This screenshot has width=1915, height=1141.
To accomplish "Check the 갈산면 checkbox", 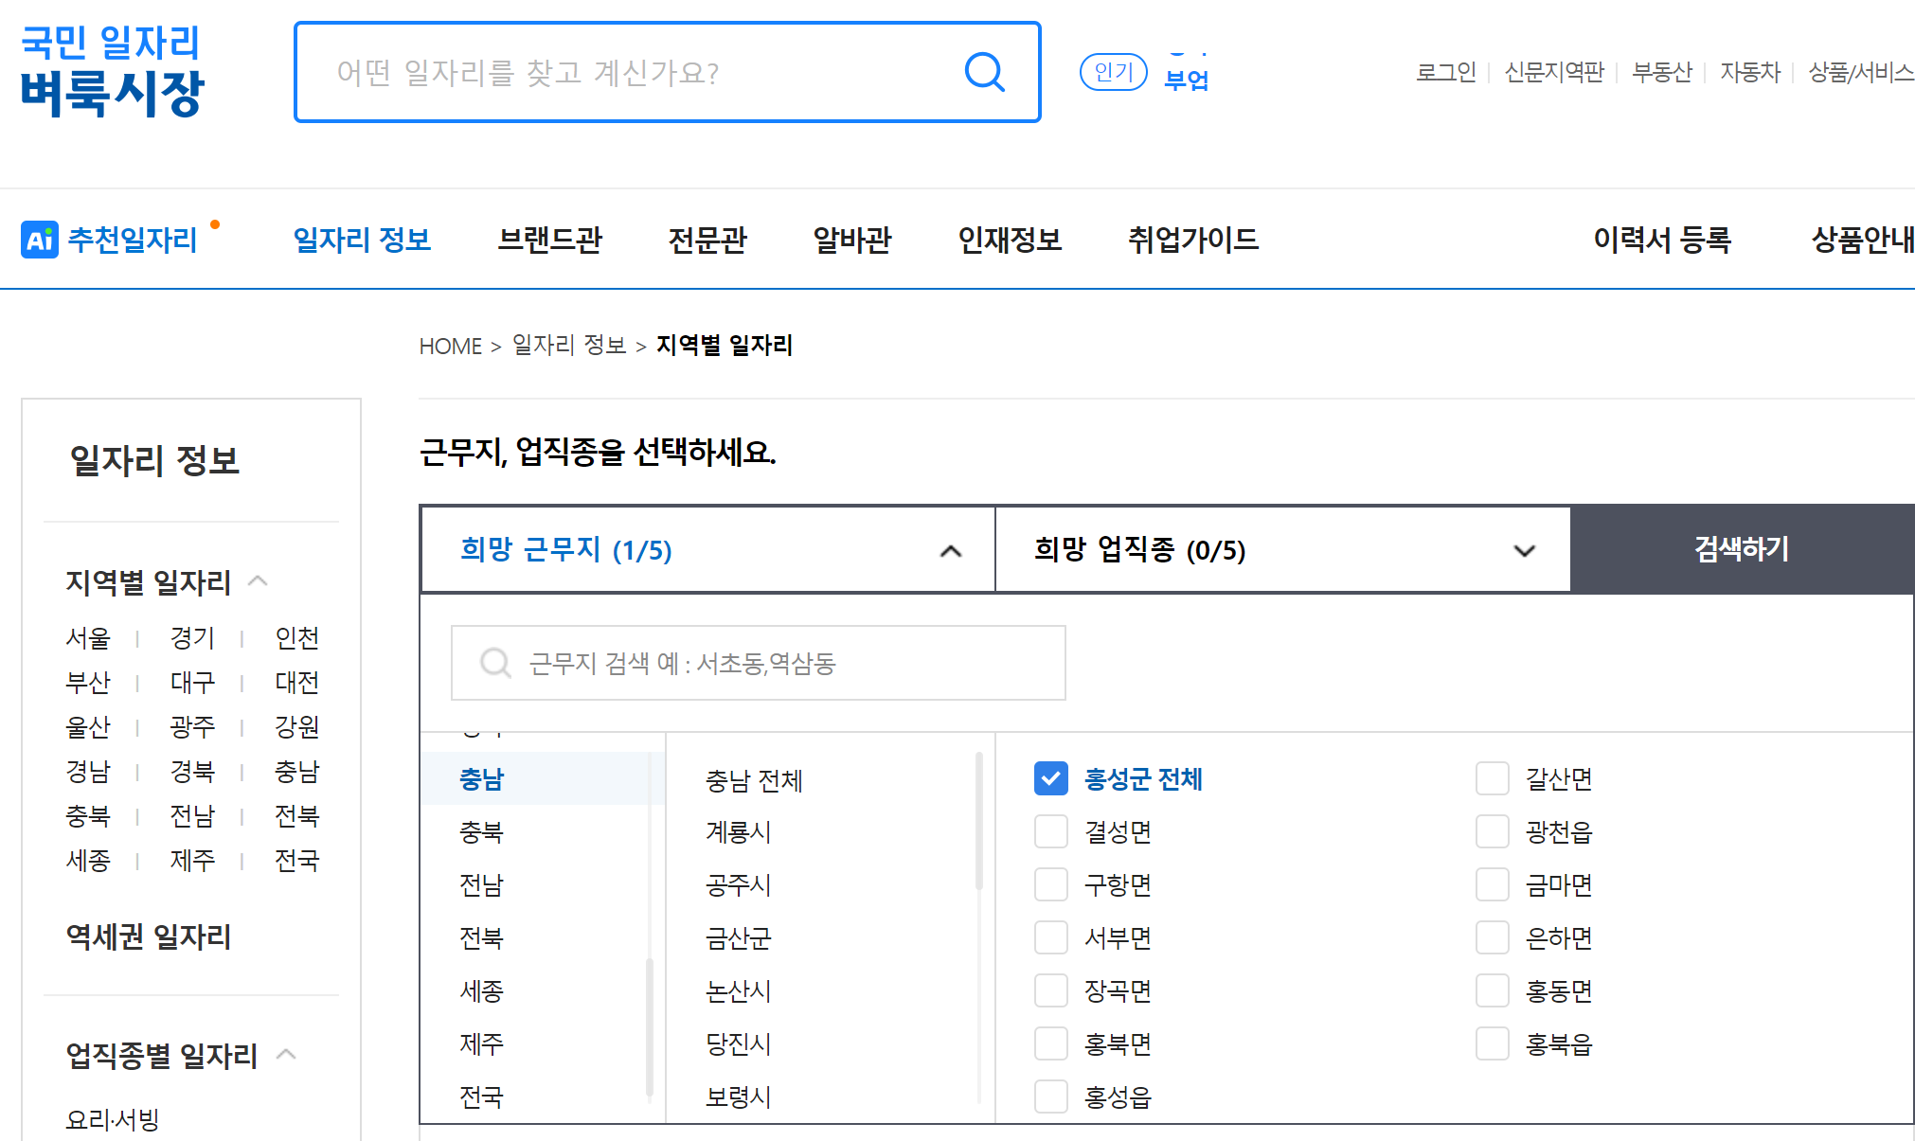I will [x=1493, y=778].
